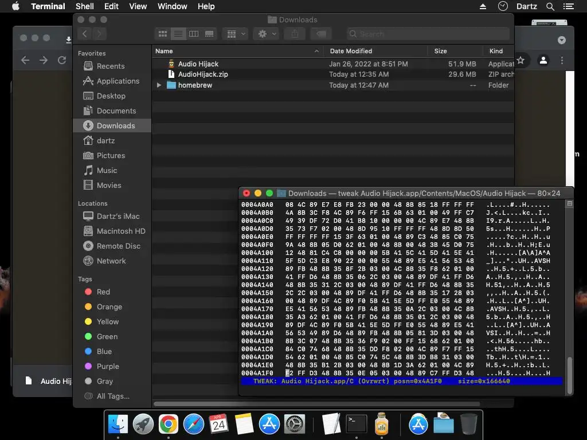
Task: Open the Shell menu
Action: pos(85,6)
